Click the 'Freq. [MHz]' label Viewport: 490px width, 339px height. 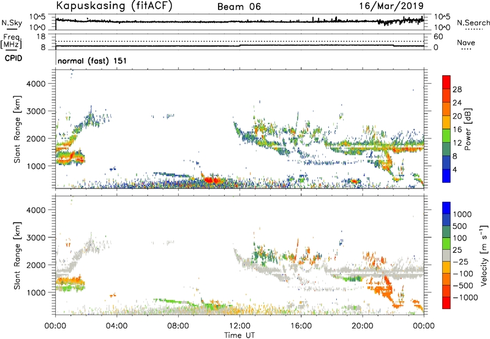(11, 42)
